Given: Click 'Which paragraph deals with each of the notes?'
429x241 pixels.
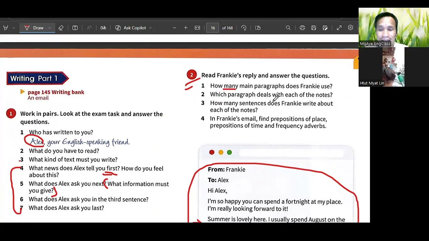Looking at the screenshot, I should (x=271, y=95).
